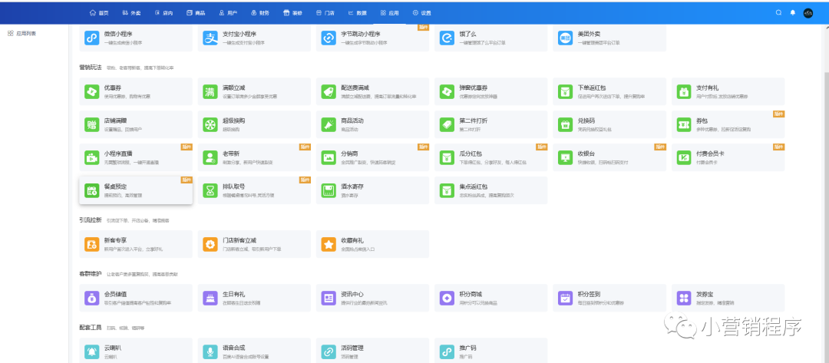This screenshot has width=829, height=363.
Task: Click the 配送费满减 tag icon
Action: tap(329, 91)
